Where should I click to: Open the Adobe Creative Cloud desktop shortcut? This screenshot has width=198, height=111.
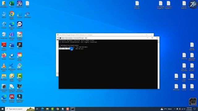(19, 57)
